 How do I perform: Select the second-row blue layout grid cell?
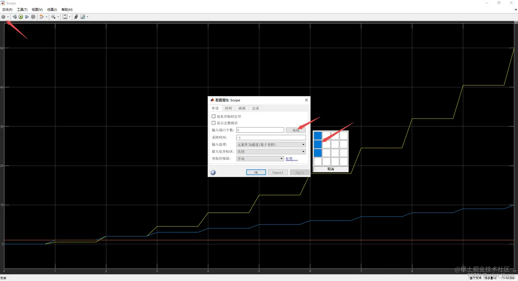point(318,144)
